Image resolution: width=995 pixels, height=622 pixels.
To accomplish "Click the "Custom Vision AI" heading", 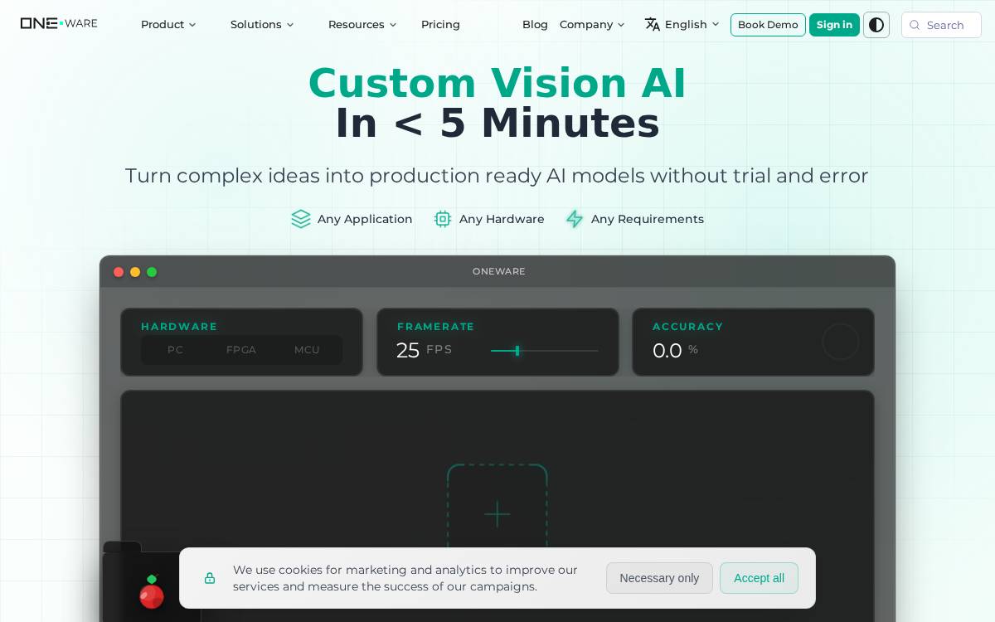I will pyautogui.click(x=498, y=83).
